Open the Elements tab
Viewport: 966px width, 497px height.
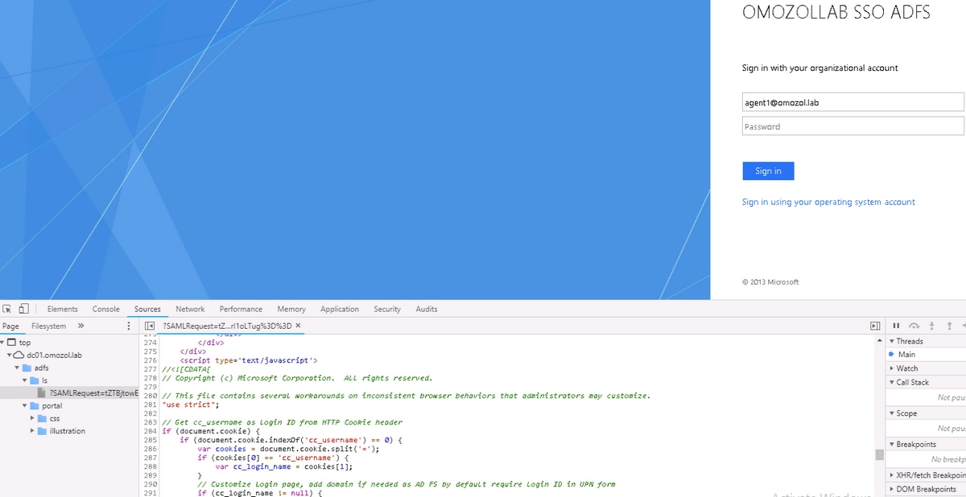point(63,309)
